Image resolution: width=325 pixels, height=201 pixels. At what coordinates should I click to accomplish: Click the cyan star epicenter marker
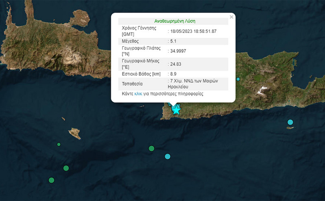click(177, 109)
